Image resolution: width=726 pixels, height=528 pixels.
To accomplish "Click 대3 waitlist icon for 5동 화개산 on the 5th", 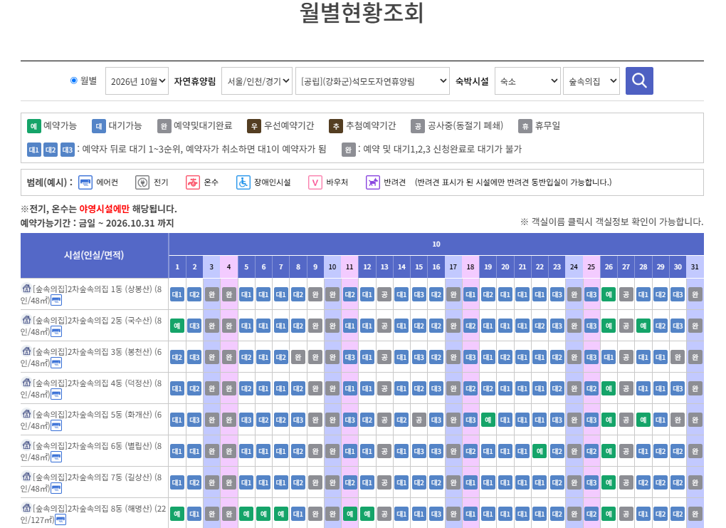I will 246,420.
